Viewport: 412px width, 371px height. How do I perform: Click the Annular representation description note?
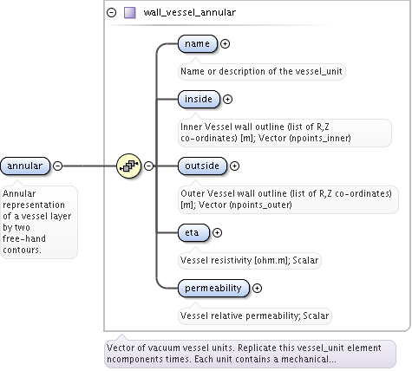point(39,222)
